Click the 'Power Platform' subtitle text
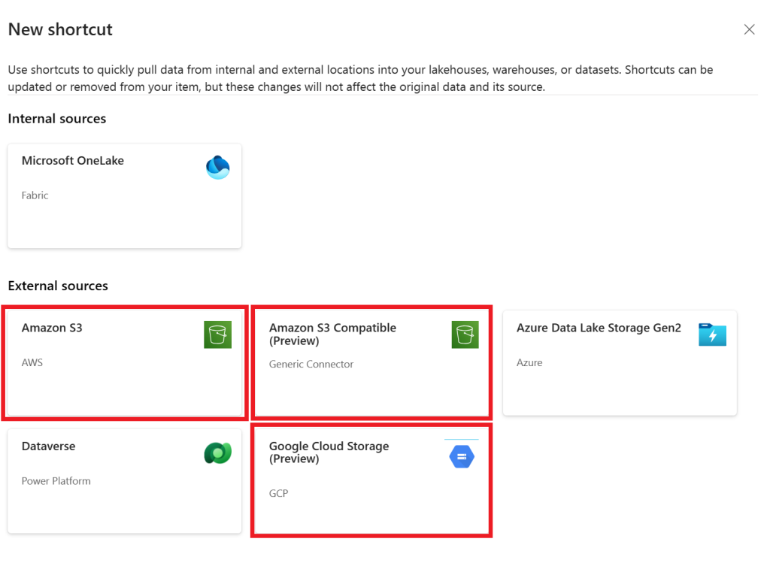 click(56, 481)
